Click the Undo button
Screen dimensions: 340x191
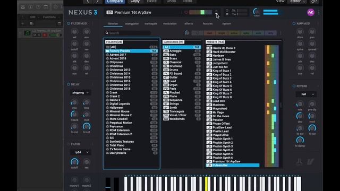coord(171,1)
